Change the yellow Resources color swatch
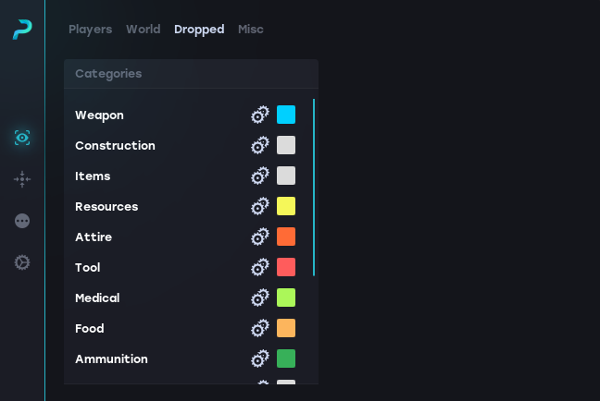The width and height of the screenshot is (600, 401). pos(286,206)
